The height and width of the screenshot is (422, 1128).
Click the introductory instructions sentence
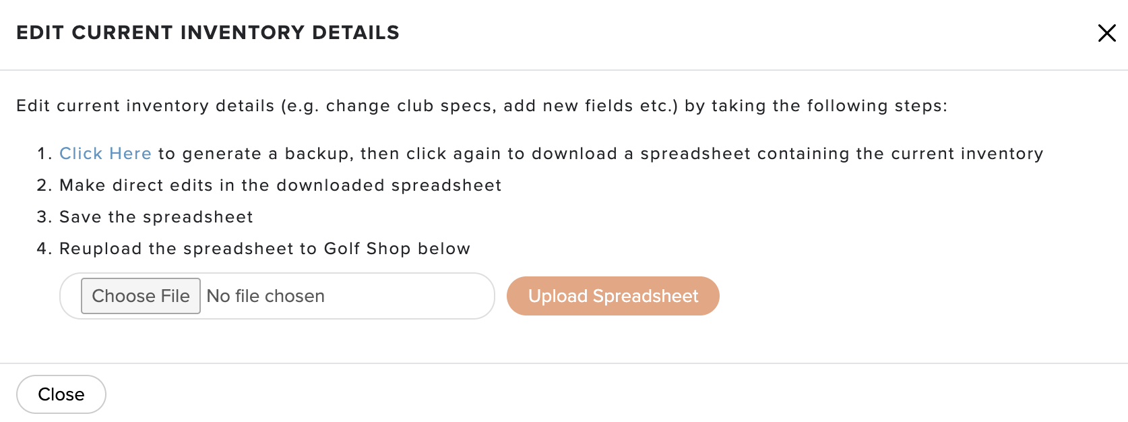pos(482,106)
